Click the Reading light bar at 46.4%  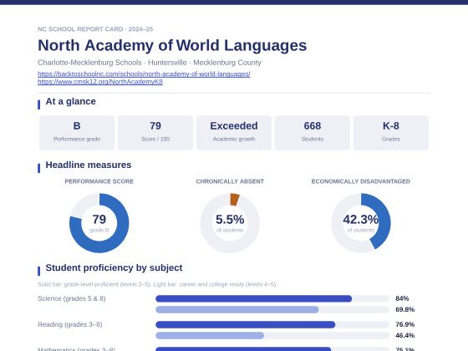(210, 335)
